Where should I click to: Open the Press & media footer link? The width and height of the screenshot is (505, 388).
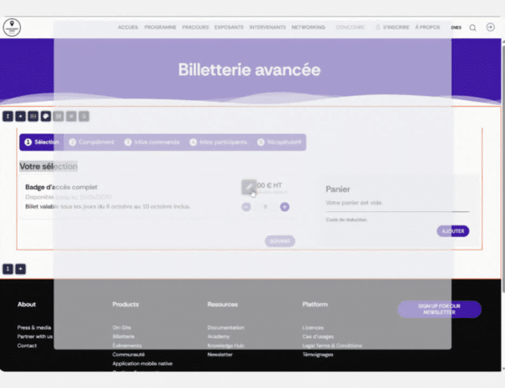coord(34,327)
